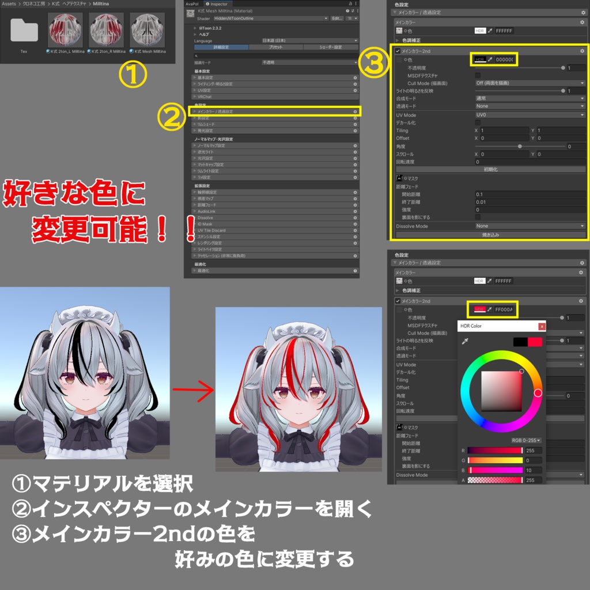Switch to the AvaPol tab
This screenshot has height=590, width=590.
[x=192, y=4]
